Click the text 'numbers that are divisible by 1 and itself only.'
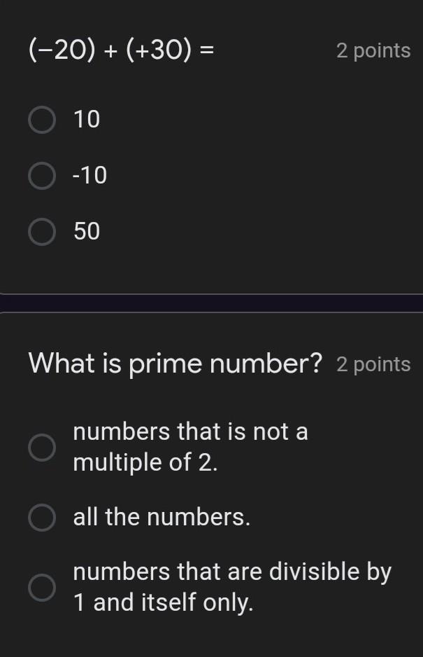 click(232, 587)
